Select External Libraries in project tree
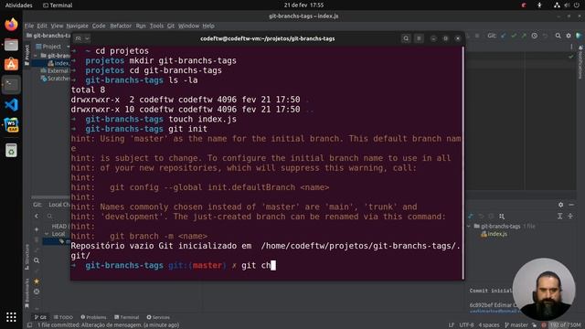The height and width of the screenshot is (329, 585). pyautogui.click(x=55, y=70)
